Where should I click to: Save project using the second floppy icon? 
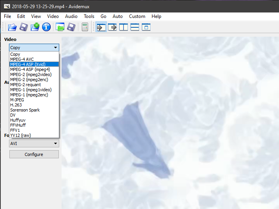coord(71,27)
